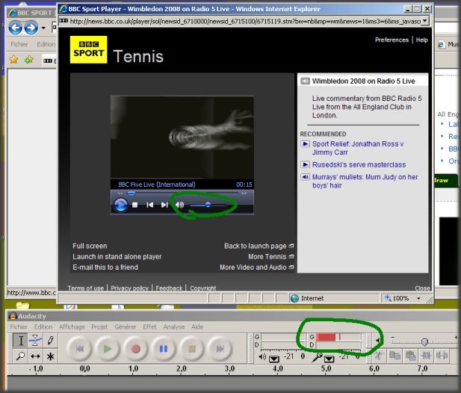Image resolution: width=461 pixels, height=393 pixels.
Task: Click the next track button in the BBC player
Action: coord(164,205)
